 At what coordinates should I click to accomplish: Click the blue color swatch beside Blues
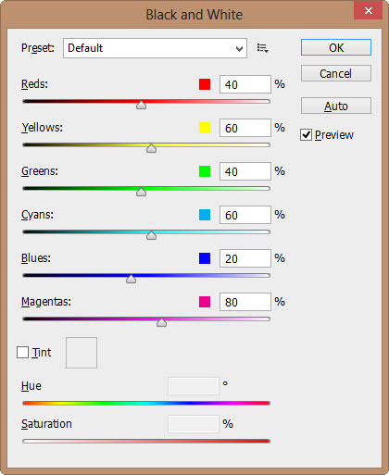(205, 258)
